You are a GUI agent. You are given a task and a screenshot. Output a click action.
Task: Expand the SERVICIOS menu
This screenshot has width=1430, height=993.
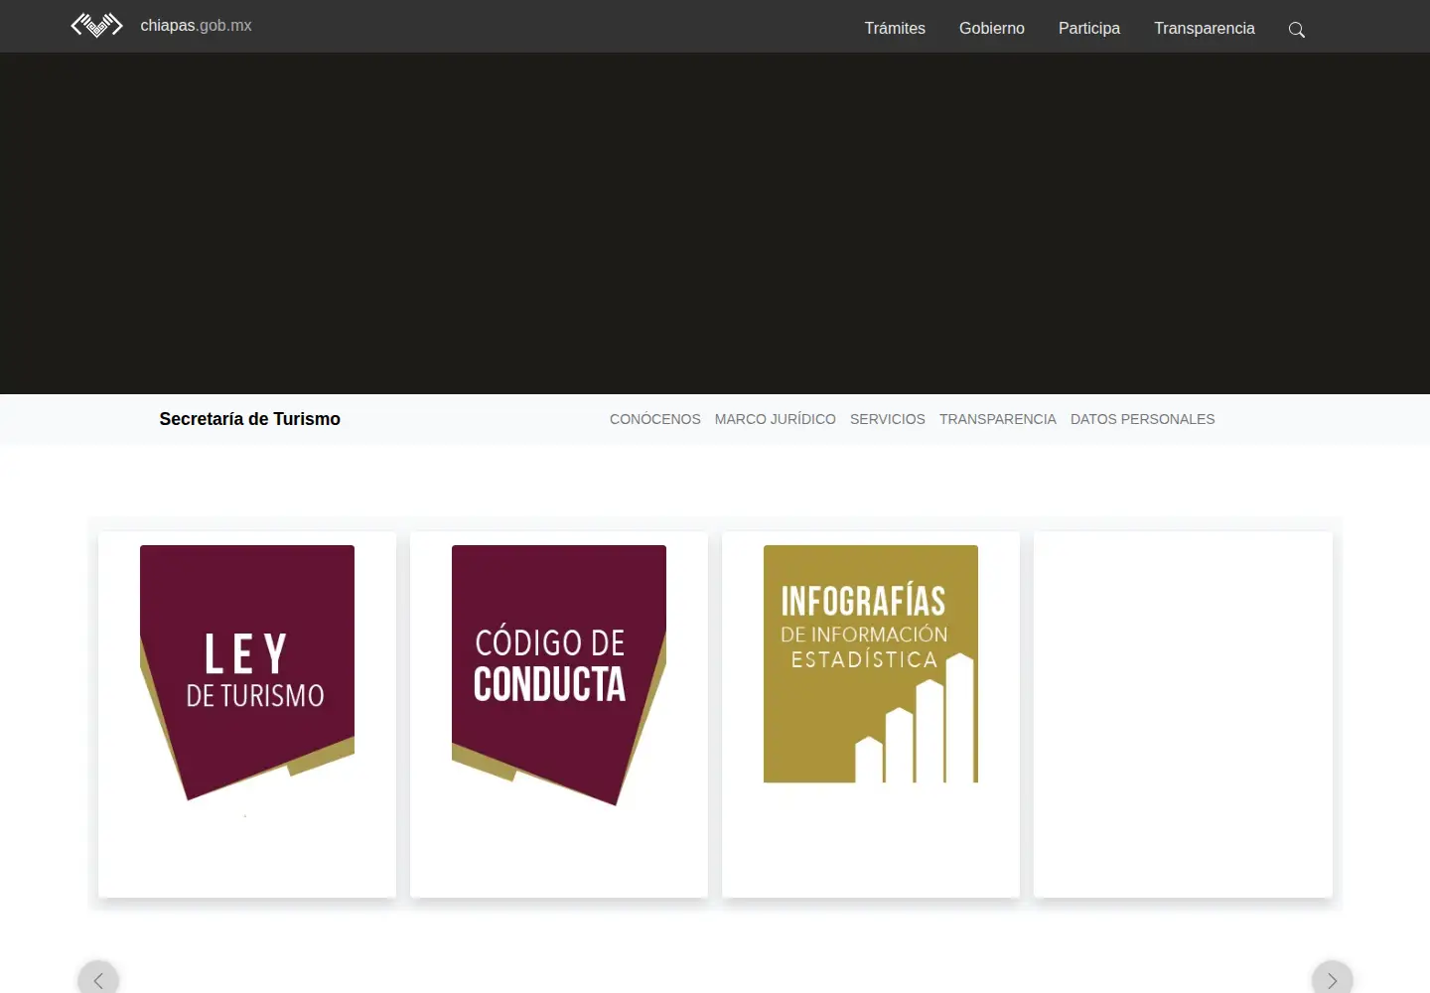pyautogui.click(x=888, y=419)
